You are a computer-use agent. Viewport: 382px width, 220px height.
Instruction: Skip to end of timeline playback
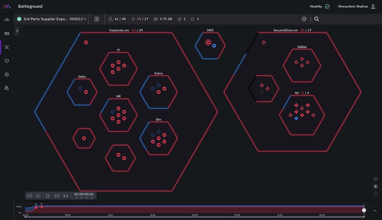[57, 196]
